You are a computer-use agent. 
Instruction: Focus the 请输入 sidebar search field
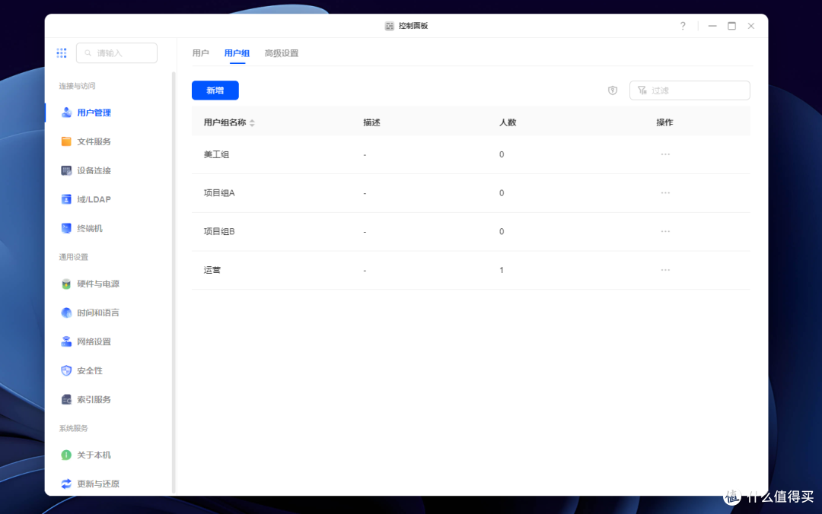[116, 53]
